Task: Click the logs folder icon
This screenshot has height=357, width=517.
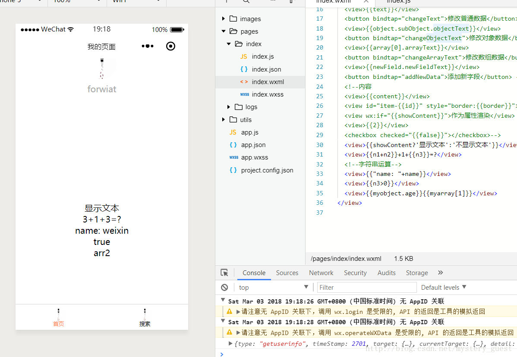Action: [238, 106]
